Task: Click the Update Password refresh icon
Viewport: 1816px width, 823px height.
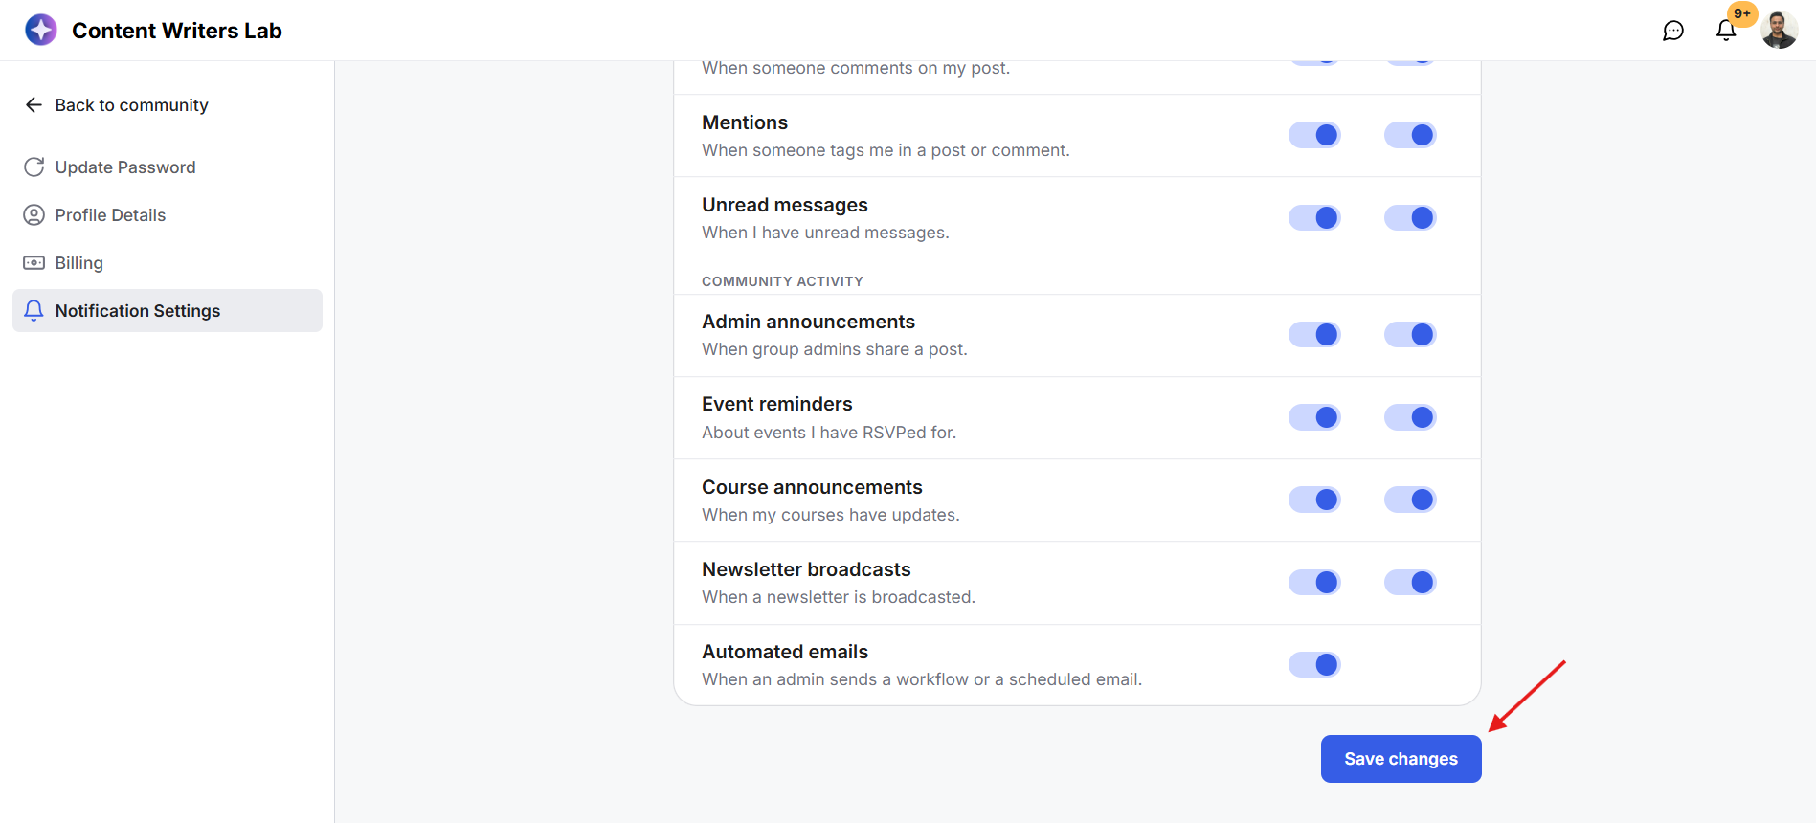Action: pos(34,167)
